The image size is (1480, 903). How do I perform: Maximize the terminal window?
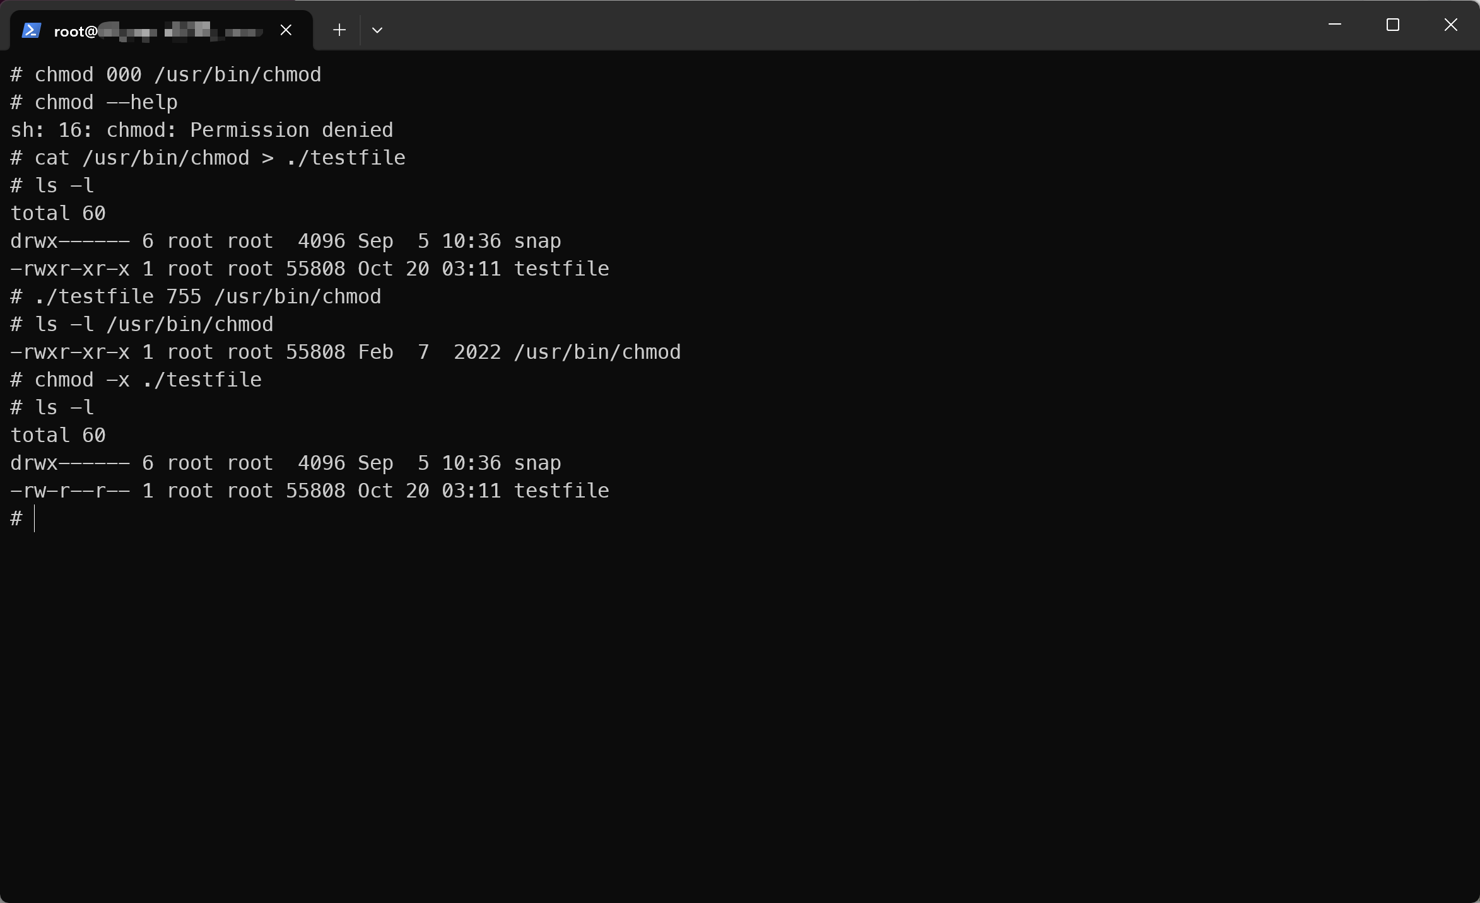pyautogui.click(x=1392, y=25)
